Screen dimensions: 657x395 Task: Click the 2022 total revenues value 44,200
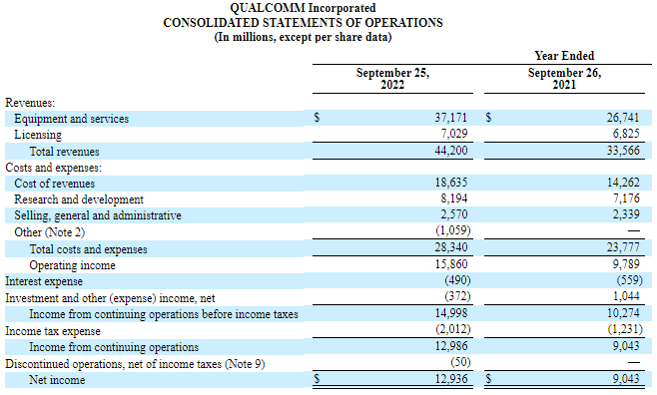451,151
